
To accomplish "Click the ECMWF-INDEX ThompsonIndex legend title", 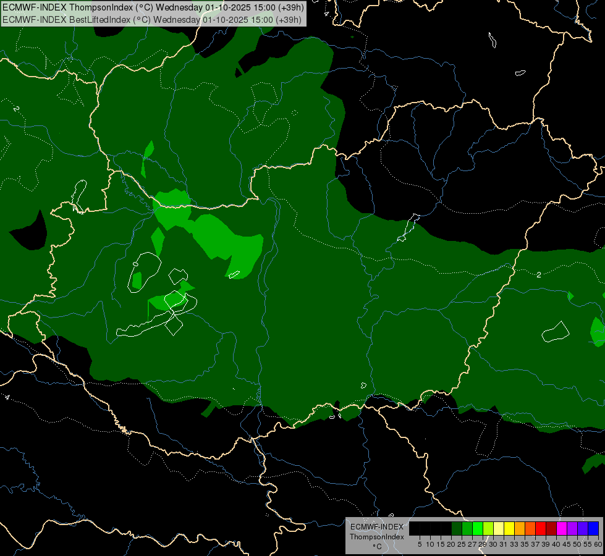I will pyautogui.click(x=376, y=532).
